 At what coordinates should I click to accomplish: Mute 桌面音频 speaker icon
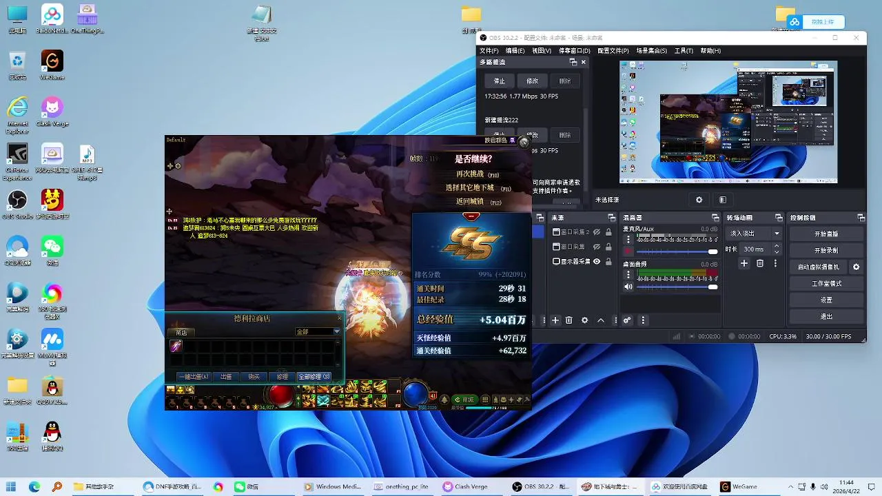pos(628,287)
